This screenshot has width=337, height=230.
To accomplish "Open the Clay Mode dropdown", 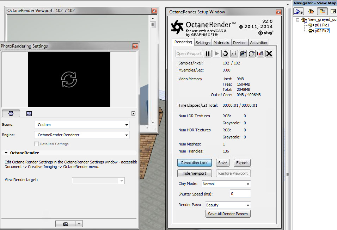I will click(226, 184).
